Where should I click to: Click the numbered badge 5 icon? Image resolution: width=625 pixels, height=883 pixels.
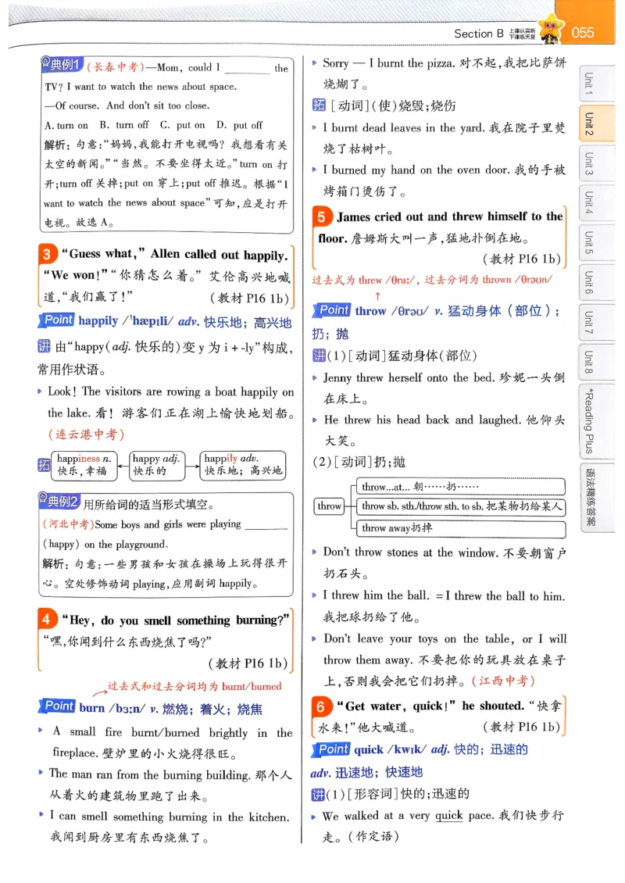tap(323, 217)
